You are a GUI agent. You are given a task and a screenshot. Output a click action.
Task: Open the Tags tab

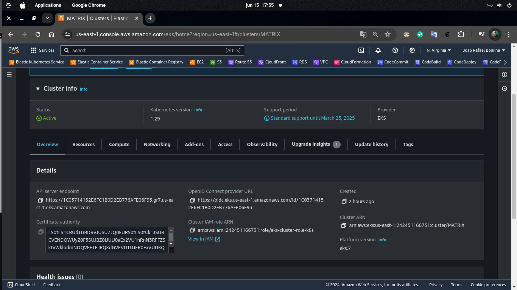click(x=408, y=145)
